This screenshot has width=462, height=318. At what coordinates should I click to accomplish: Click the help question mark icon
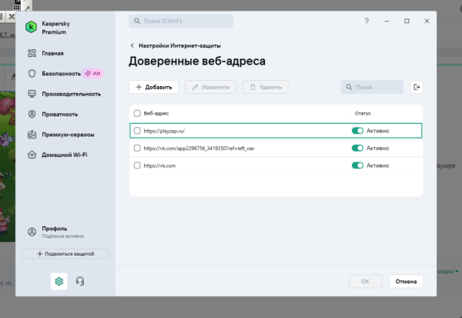tap(367, 21)
